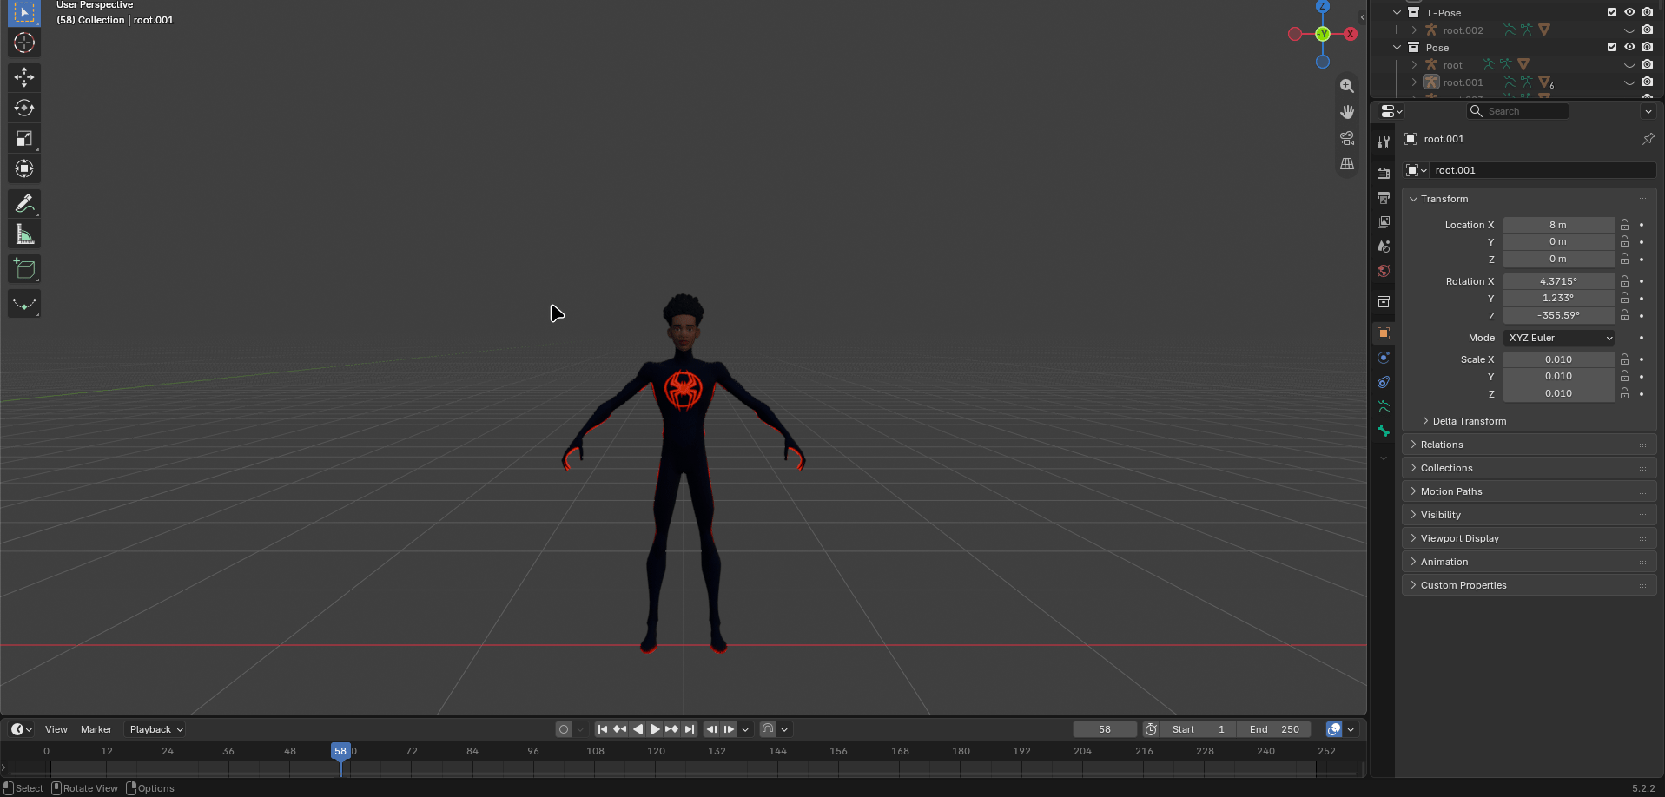Open the Physics properties tab
The width and height of the screenshot is (1665, 797).
[x=1384, y=358]
